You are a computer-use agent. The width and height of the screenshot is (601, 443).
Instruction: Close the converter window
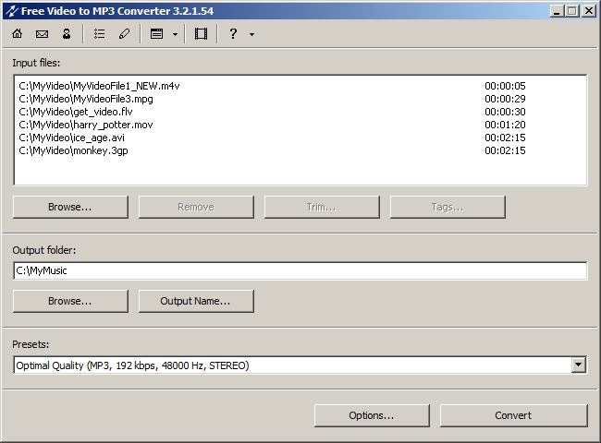[588, 11]
